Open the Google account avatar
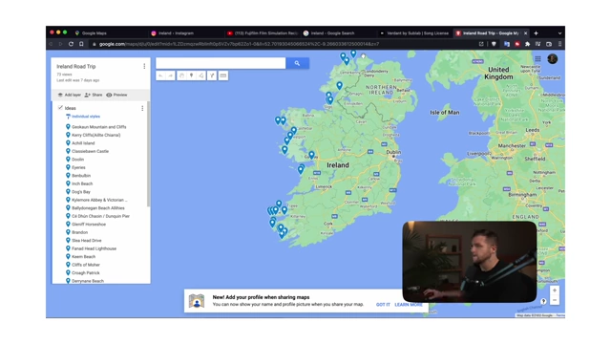This screenshot has height=344, width=611. (552, 59)
